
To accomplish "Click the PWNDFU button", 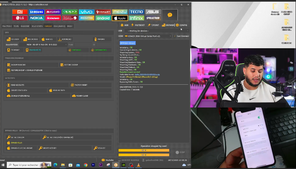I will [x=102, y=39].
